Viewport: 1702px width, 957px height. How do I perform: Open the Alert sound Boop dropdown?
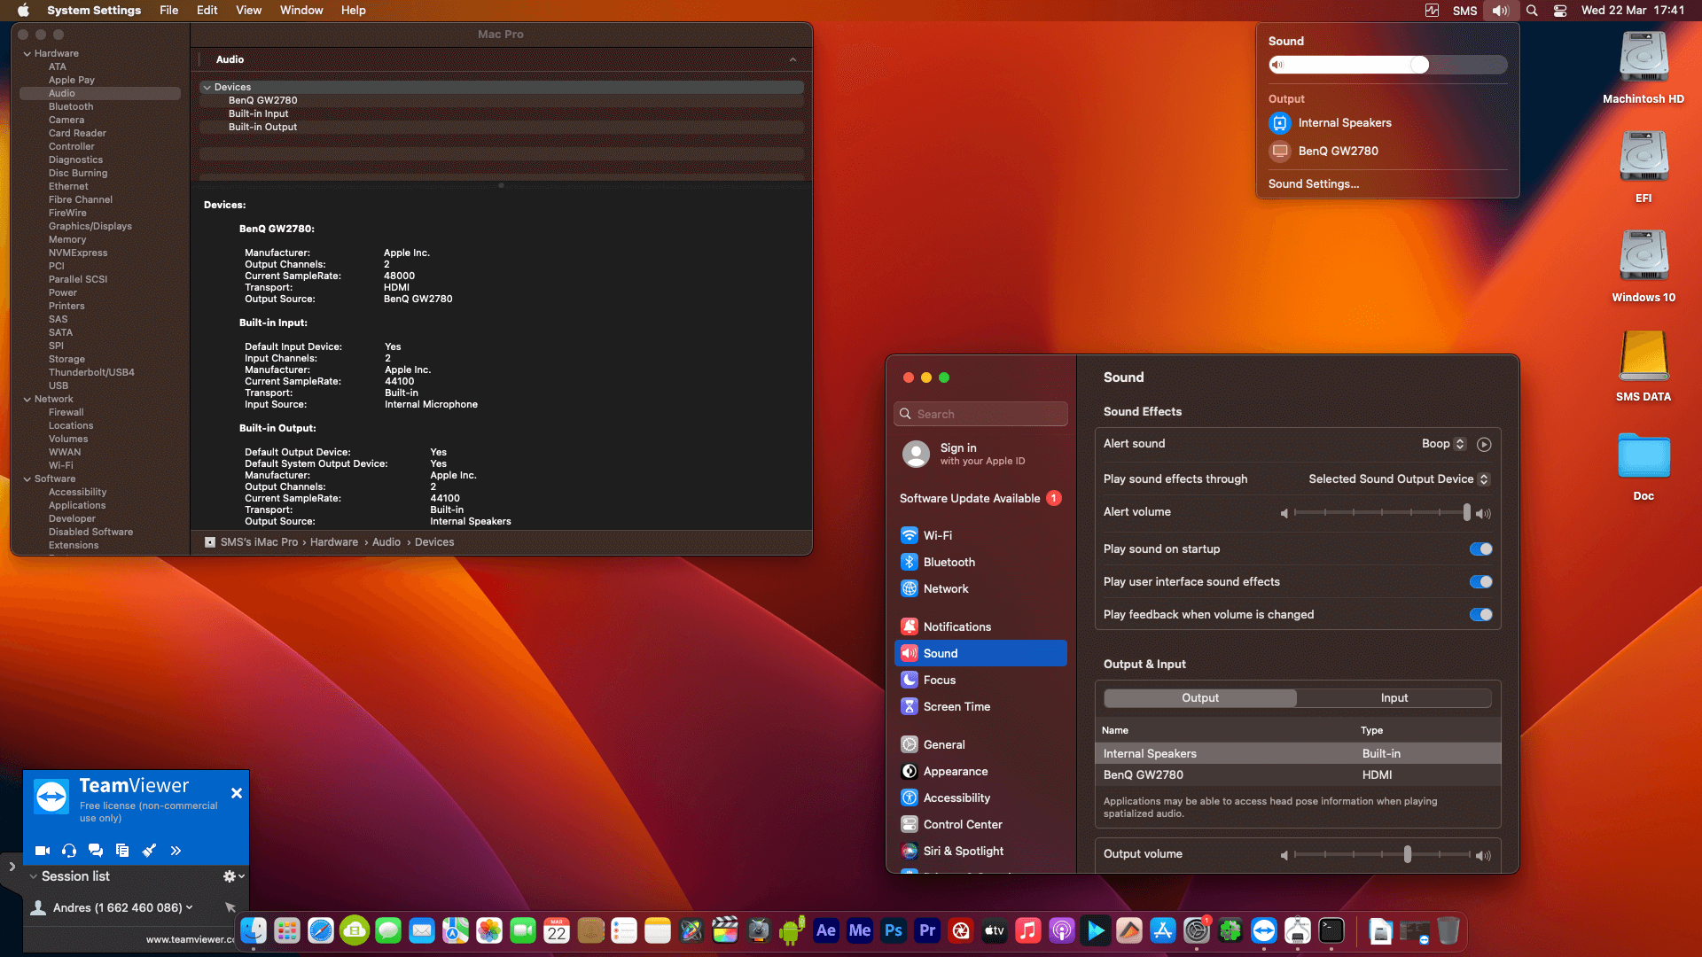(x=1445, y=443)
